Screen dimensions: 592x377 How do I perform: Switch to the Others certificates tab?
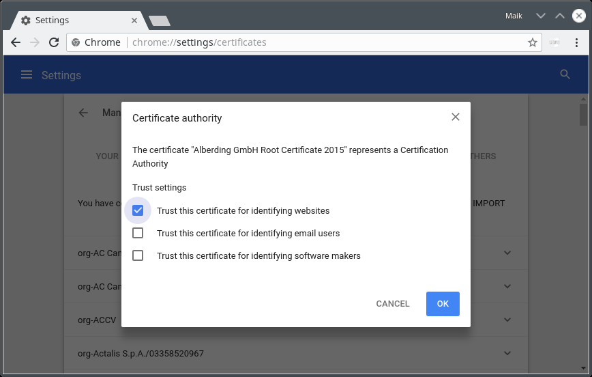[483, 156]
